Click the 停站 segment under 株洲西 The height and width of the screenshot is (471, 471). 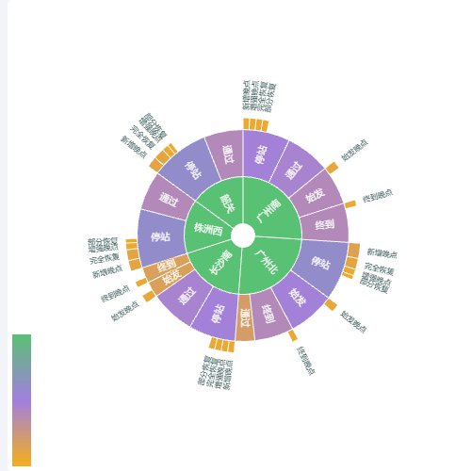[161, 236]
